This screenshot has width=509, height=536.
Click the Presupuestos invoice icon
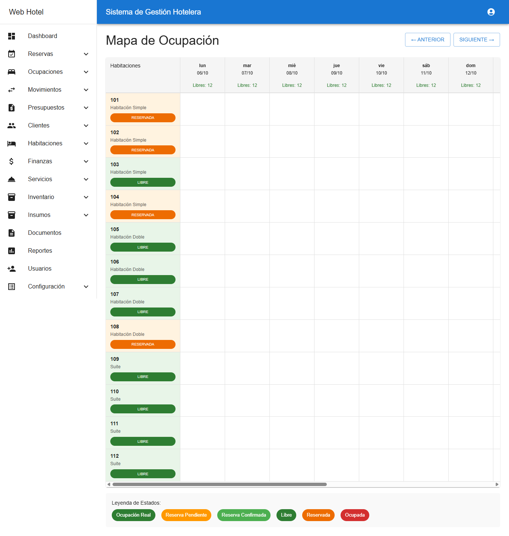(12, 108)
